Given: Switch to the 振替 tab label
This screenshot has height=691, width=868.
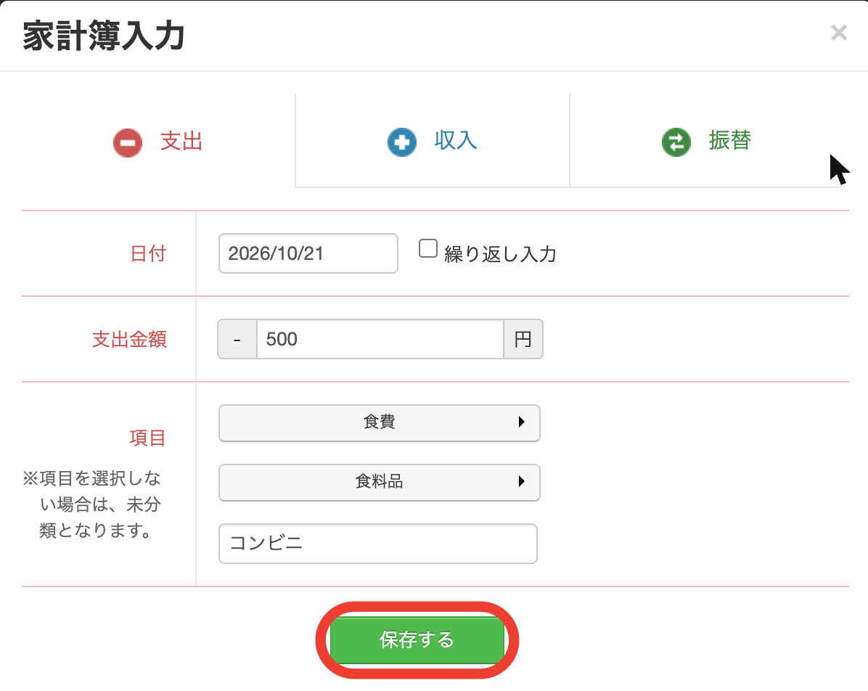Looking at the screenshot, I should (x=729, y=140).
